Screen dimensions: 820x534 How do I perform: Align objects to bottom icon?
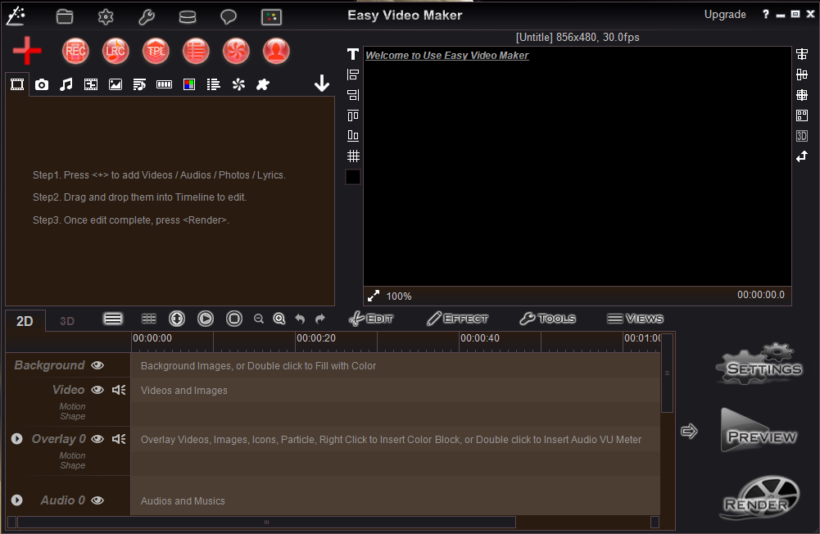coord(353,136)
